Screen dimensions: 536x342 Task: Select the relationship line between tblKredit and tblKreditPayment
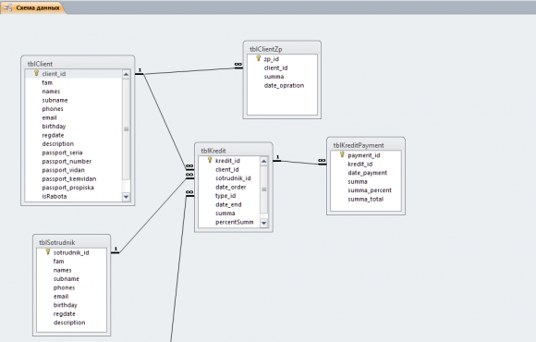click(300, 162)
